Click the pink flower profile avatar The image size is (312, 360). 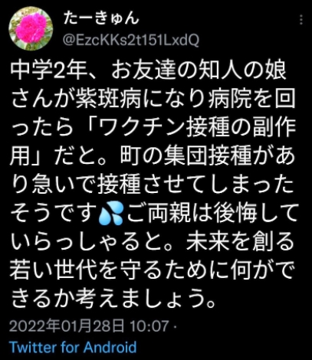click(x=31, y=28)
